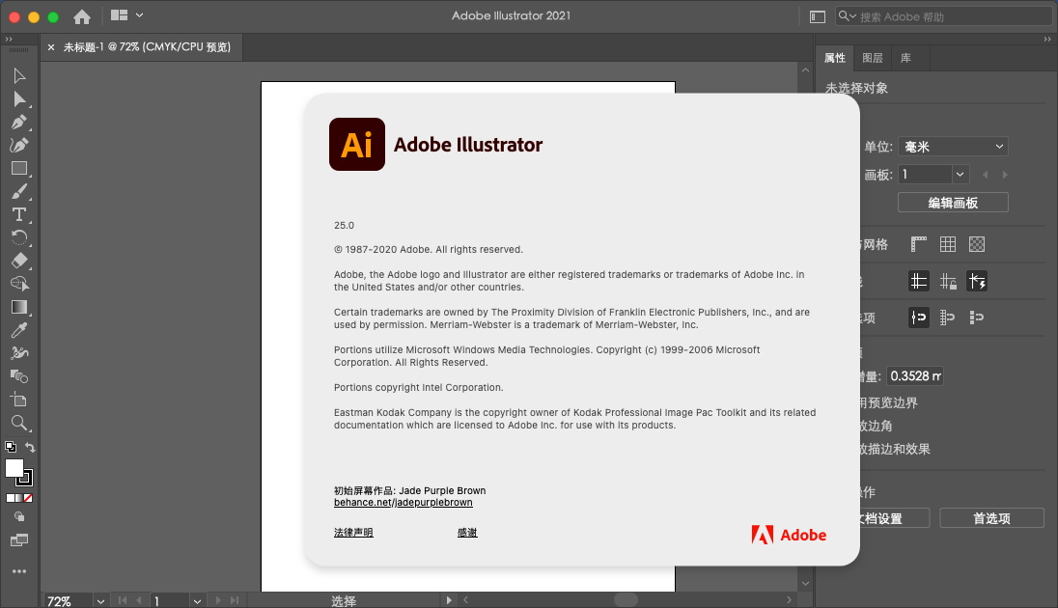
Task: Collapse the right panel double arrow
Action: pyautogui.click(x=1047, y=40)
